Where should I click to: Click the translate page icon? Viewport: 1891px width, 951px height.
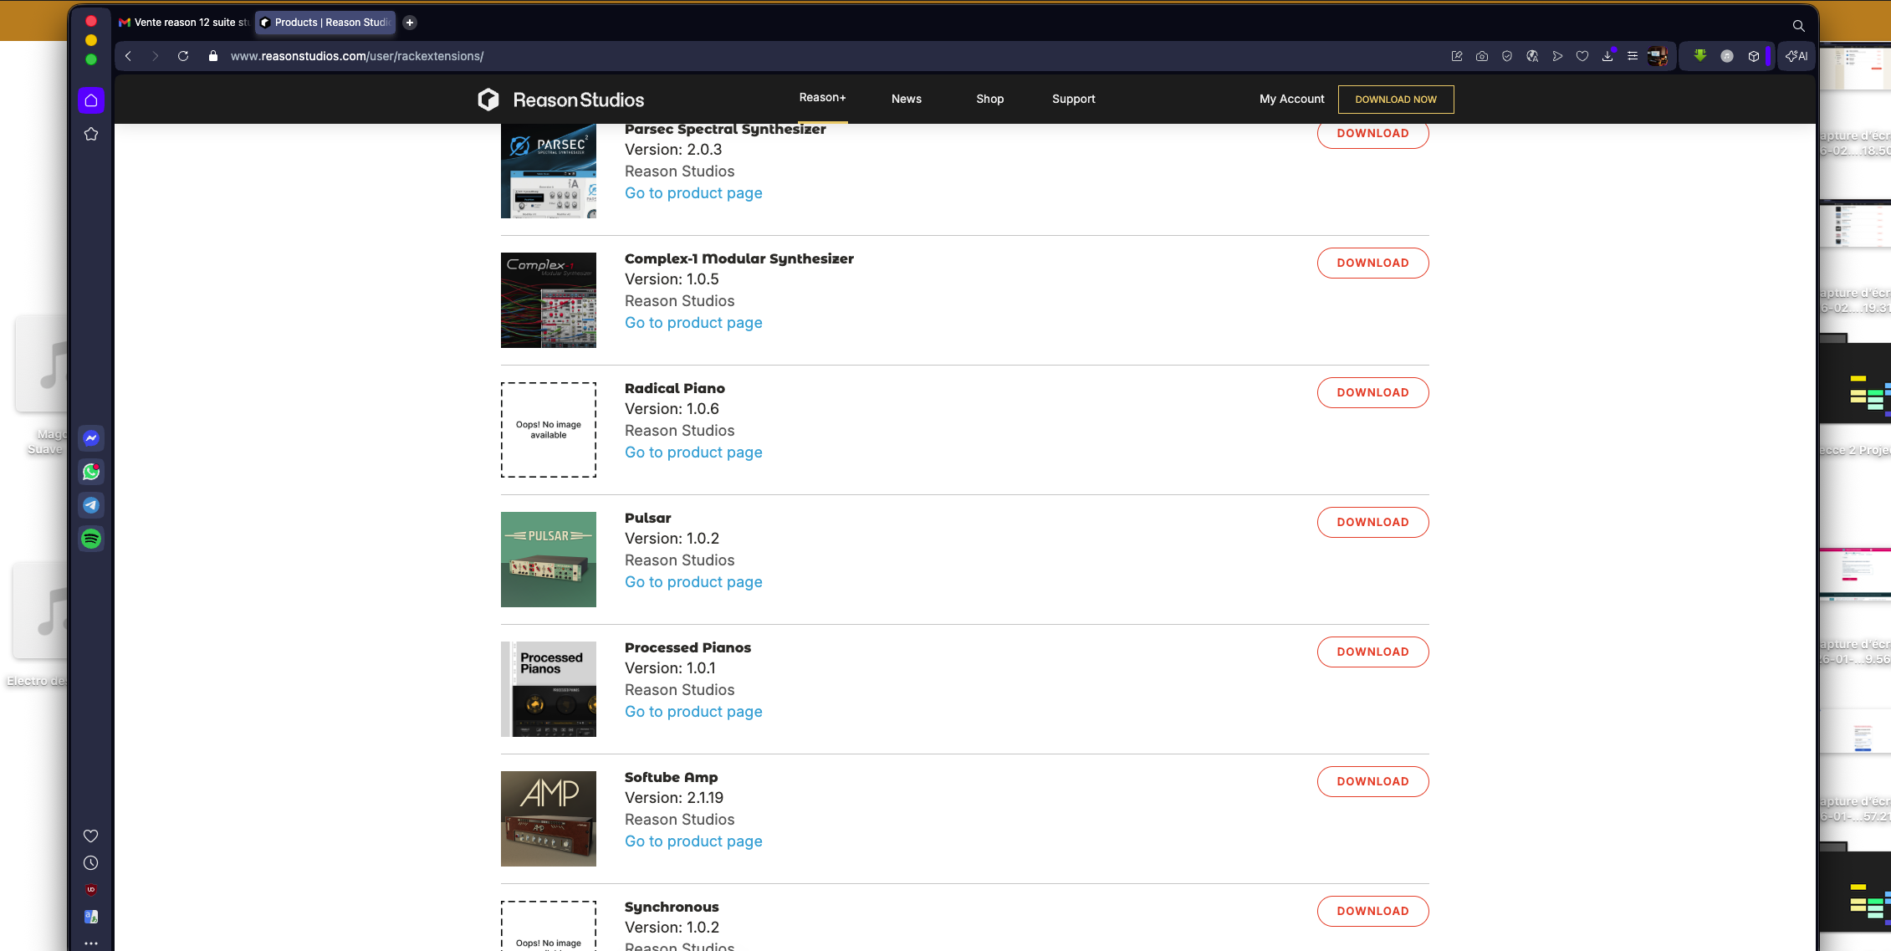point(1532,56)
